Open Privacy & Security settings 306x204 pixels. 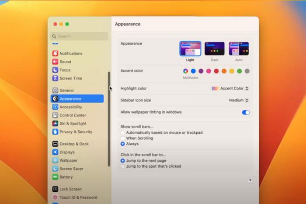(x=77, y=131)
